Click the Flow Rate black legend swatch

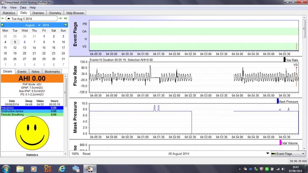pos(285,59)
